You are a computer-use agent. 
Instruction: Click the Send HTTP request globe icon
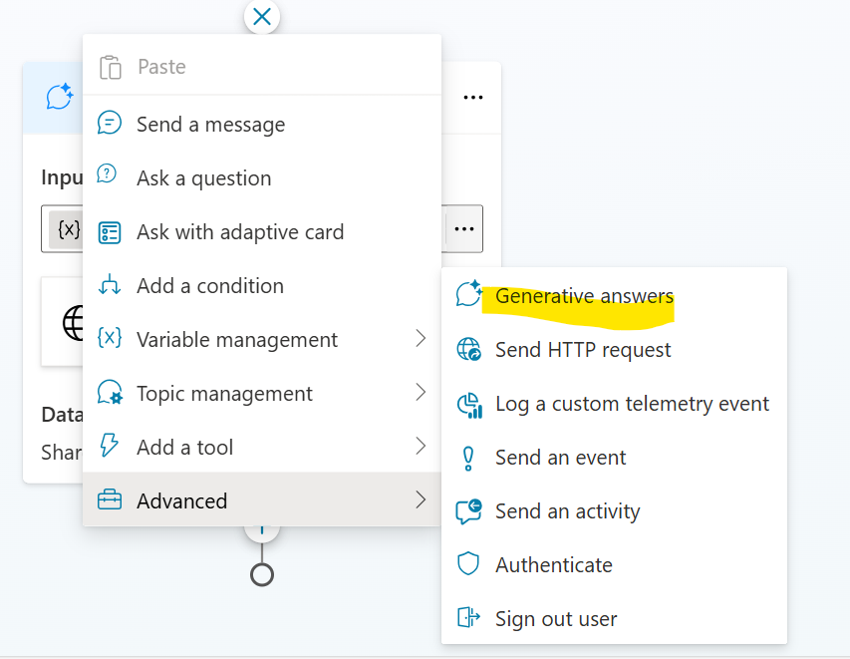pos(468,350)
